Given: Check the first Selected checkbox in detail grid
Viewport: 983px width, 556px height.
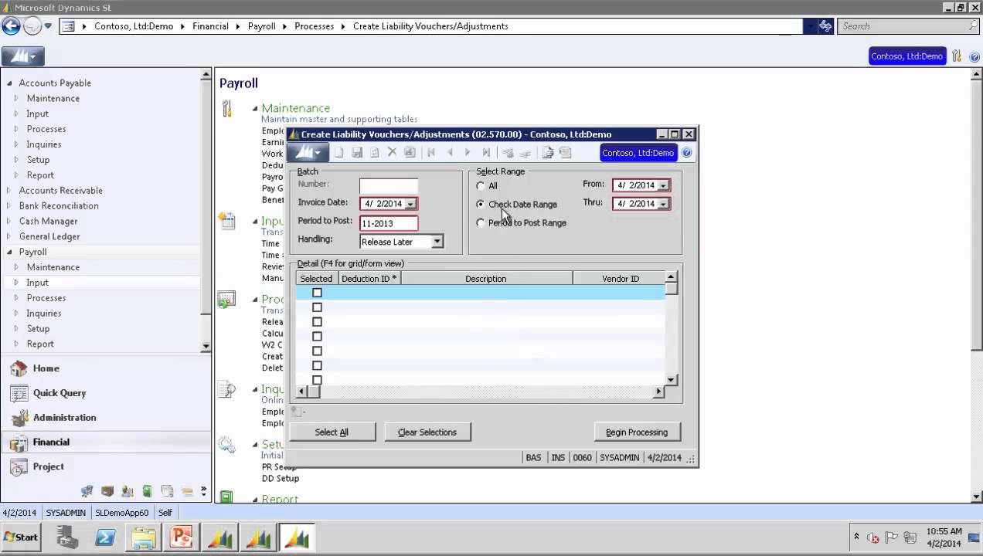Looking at the screenshot, I should (317, 293).
